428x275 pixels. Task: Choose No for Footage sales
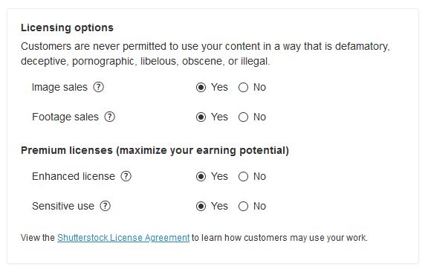(x=243, y=117)
